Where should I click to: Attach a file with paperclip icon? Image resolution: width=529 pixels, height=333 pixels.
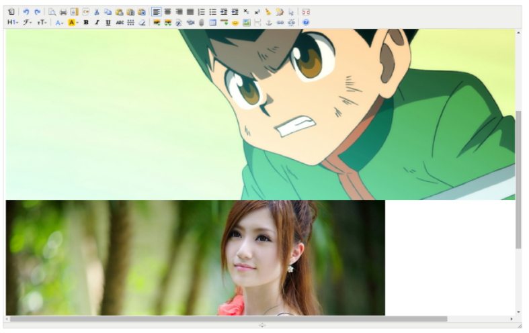coord(202,23)
